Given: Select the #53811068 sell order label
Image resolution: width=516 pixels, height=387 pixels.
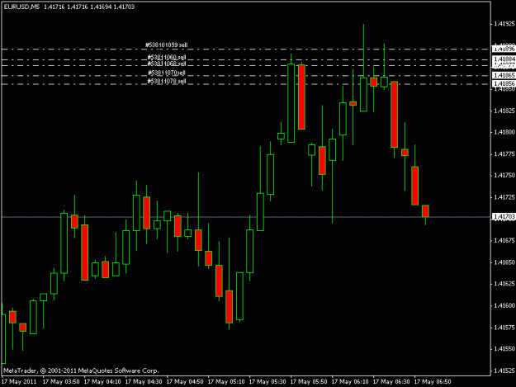Looking at the screenshot, I should click(x=167, y=64).
